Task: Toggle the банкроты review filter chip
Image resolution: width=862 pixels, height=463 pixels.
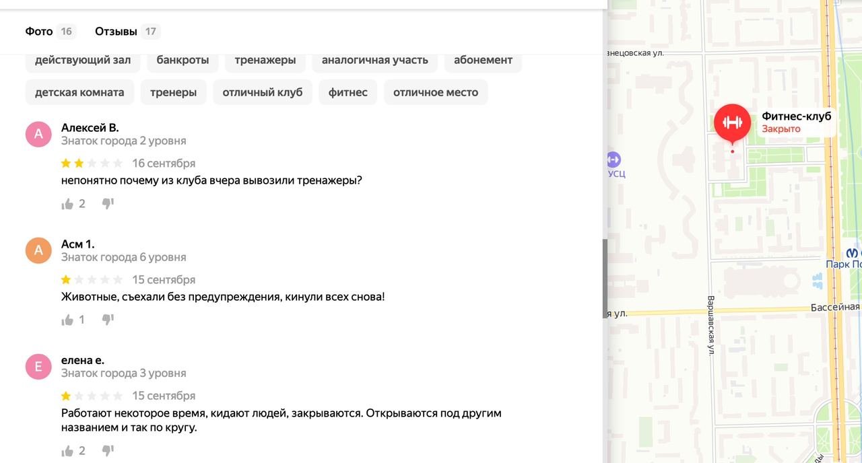Action: click(x=183, y=60)
